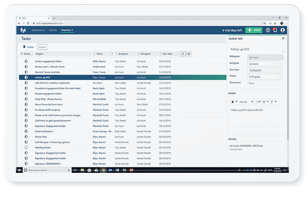Click the task title field Follow up ATO
The image size is (308, 207).
tap(257, 49)
